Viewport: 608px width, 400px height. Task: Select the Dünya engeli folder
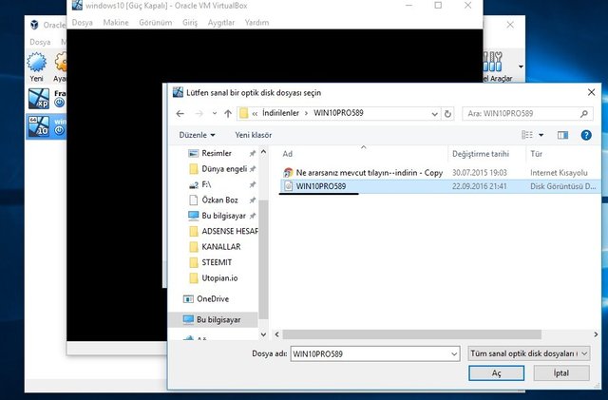coord(224,169)
